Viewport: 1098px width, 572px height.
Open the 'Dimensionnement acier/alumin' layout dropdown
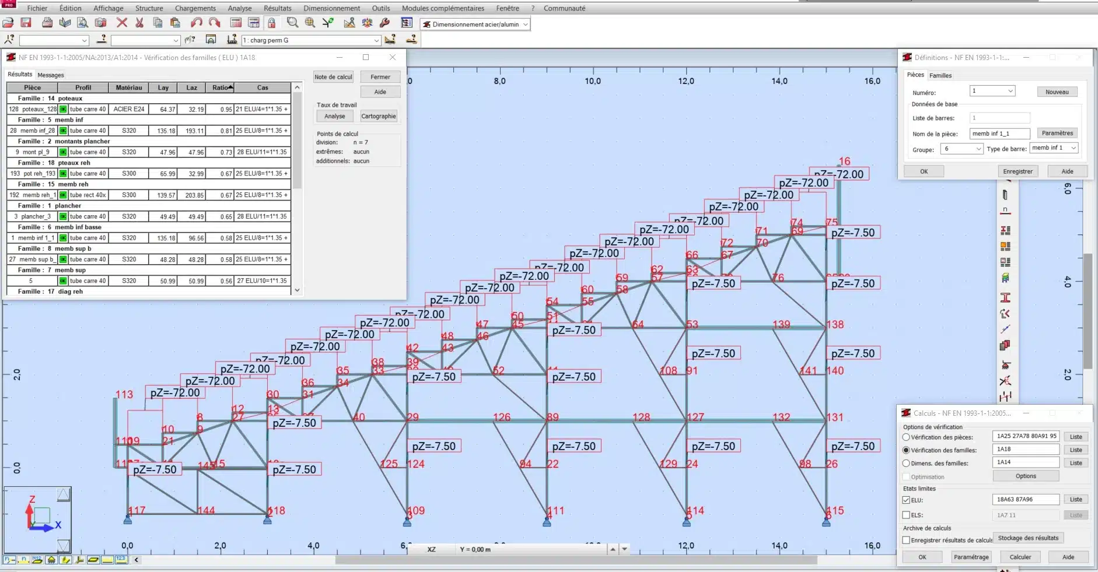tap(525, 24)
